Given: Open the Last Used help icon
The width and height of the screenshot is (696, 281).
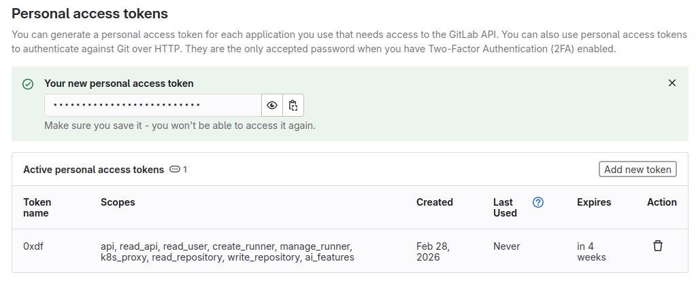Looking at the screenshot, I should point(538,202).
